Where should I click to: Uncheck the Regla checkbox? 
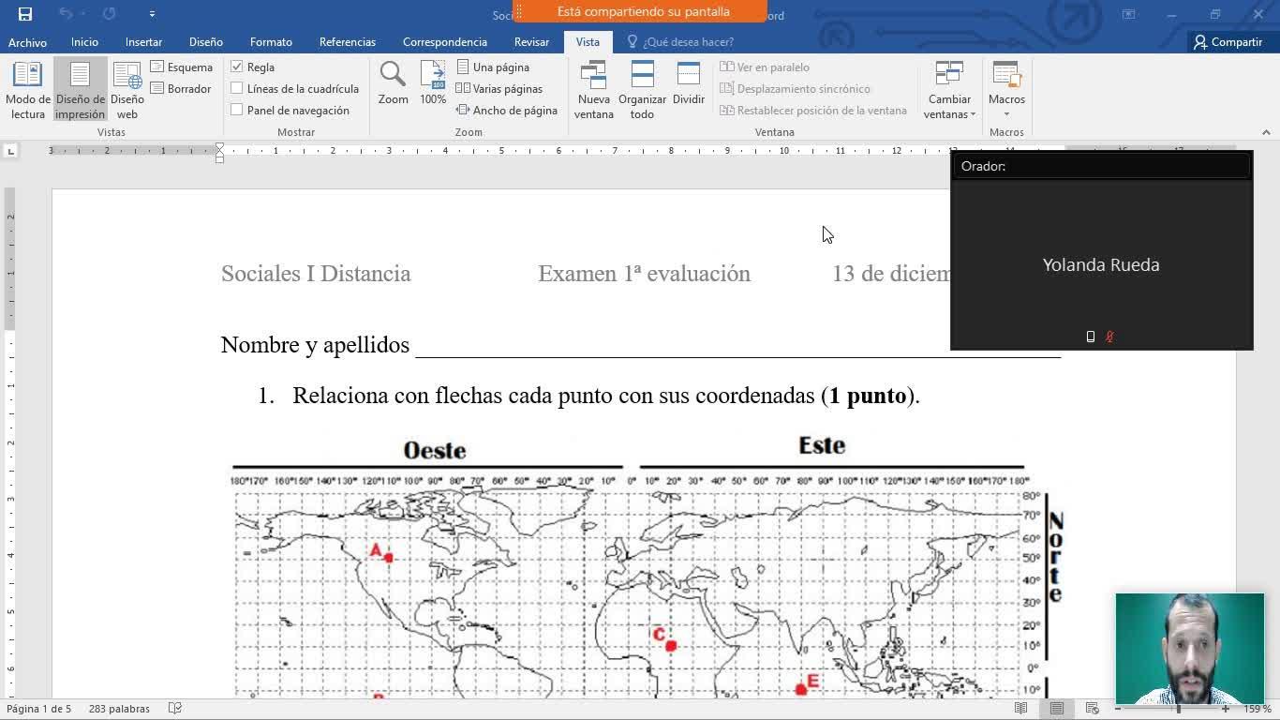pyautogui.click(x=238, y=67)
